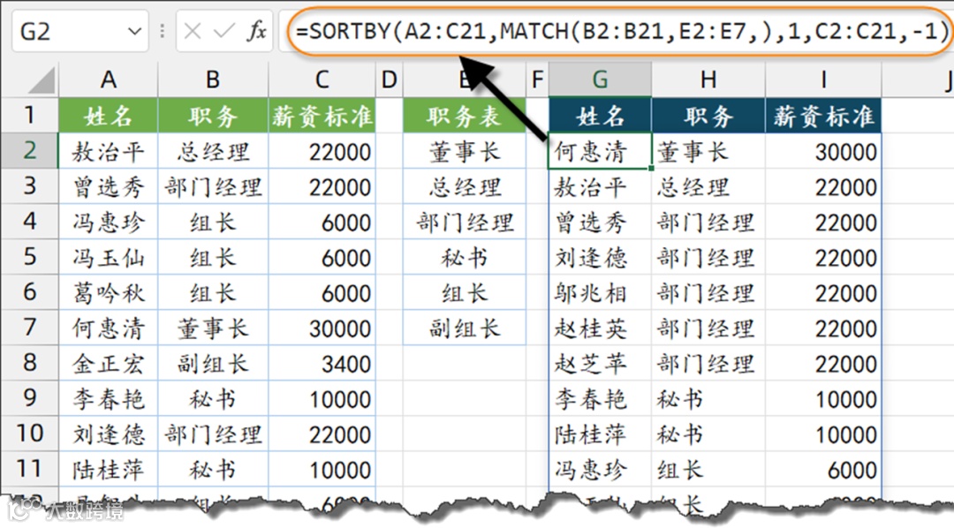Click header cell 薪资标准 in column C
This screenshot has height=528, width=954.
tap(322, 115)
